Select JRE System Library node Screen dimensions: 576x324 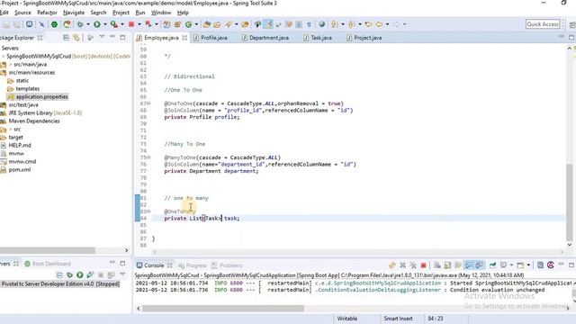tap(45, 112)
